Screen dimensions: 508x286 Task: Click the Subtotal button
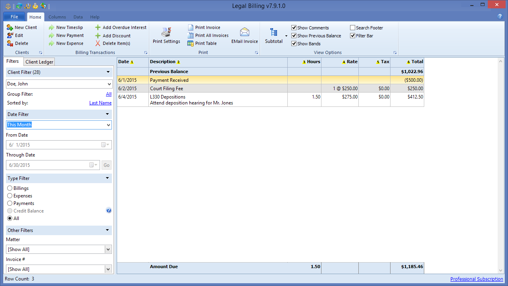[x=274, y=35]
